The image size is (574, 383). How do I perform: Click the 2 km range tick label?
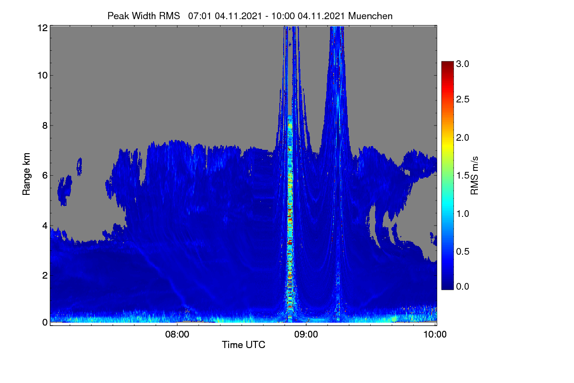(x=45, y=275)
